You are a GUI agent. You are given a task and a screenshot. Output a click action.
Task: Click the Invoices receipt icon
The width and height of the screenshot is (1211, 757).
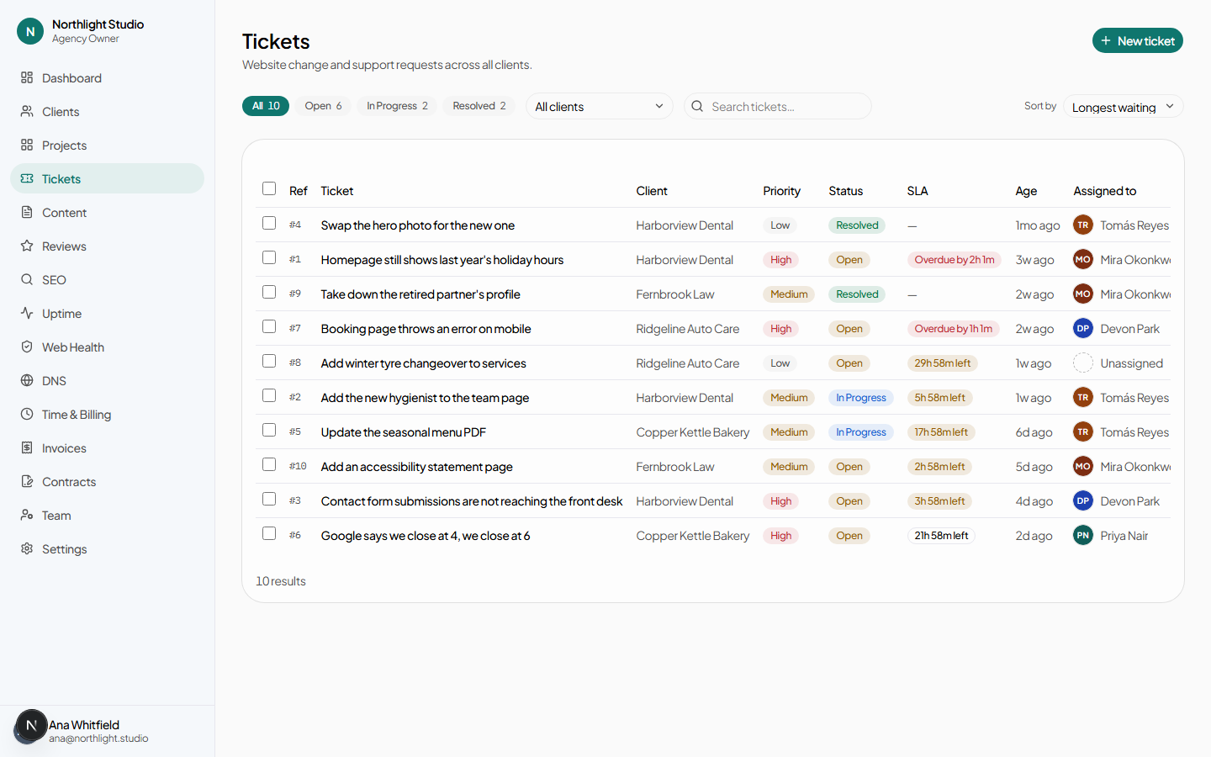27,447
